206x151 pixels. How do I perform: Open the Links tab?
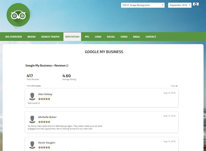[98, 37]
